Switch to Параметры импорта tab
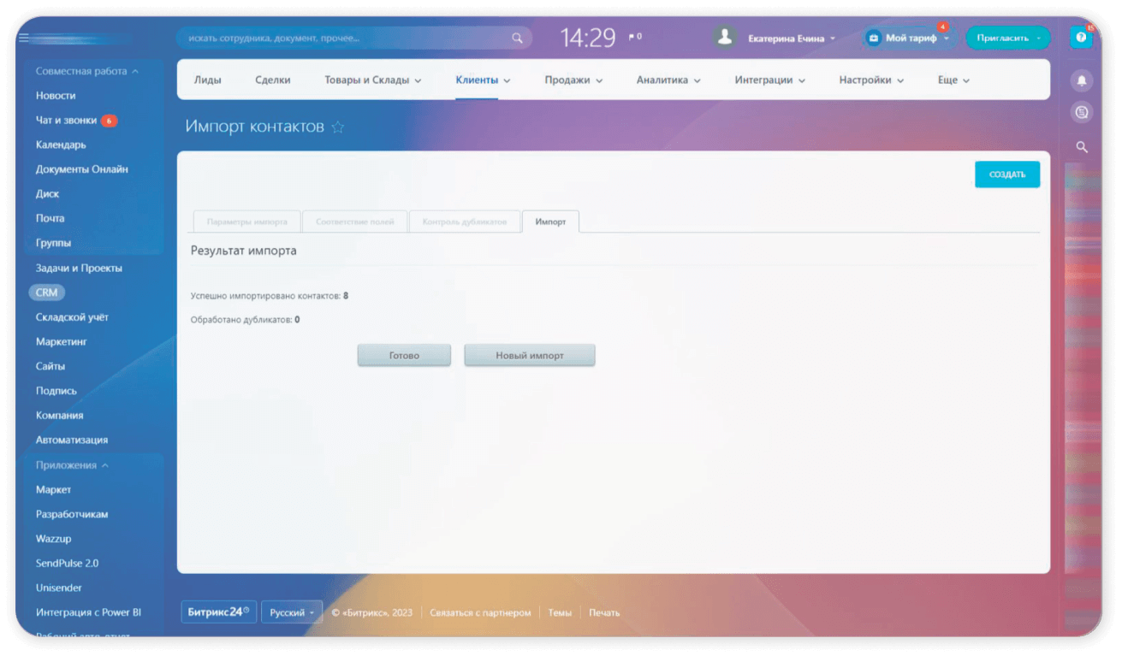Screen dimensions: 1122x656 (x=247, y=222)
